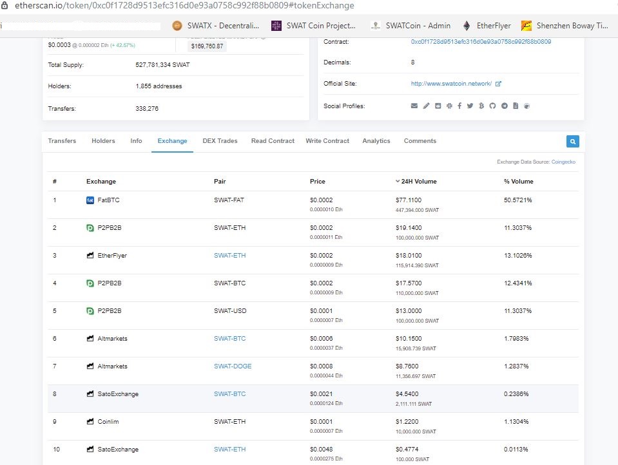Click the % Volume column header
618x465 pixels.
tap(518, 181)
